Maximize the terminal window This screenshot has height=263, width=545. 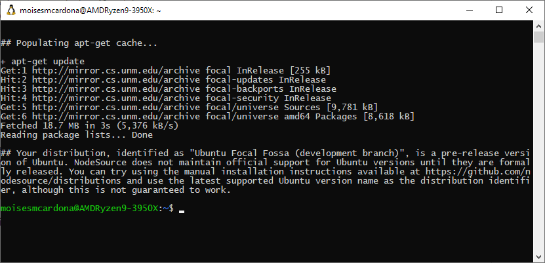coord(498,10)
